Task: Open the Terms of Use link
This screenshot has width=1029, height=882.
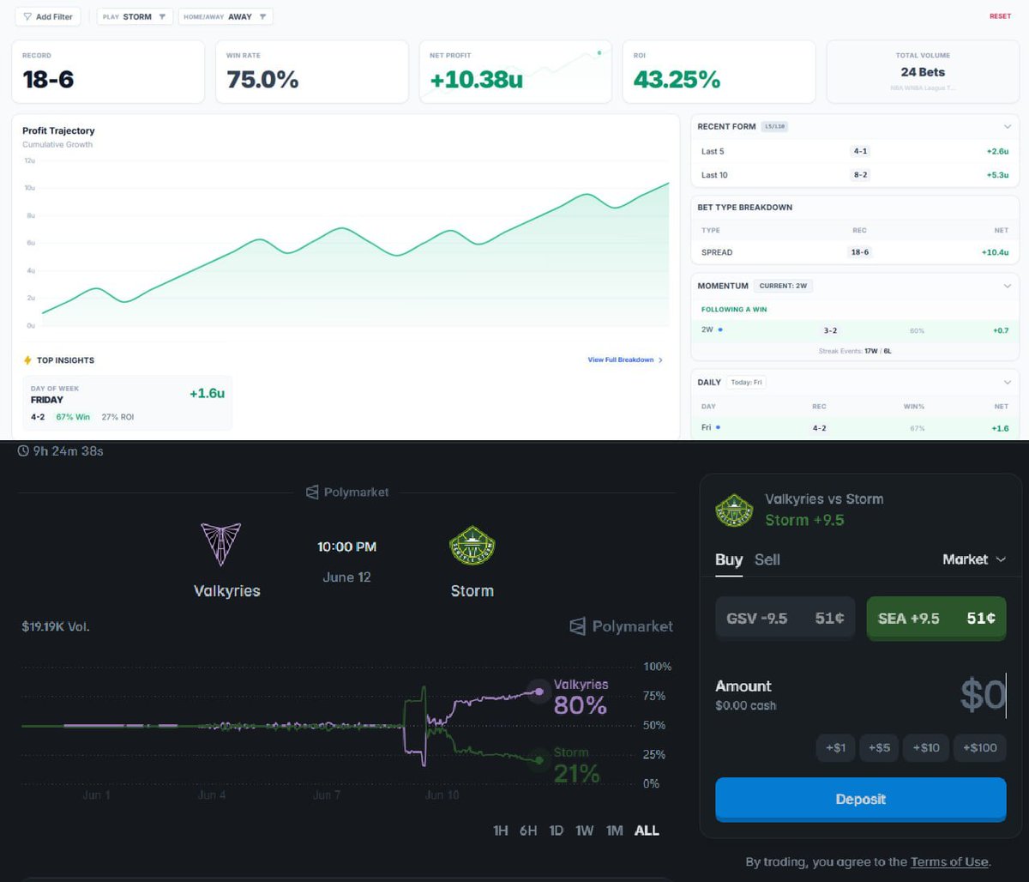Action: [949, 862]
